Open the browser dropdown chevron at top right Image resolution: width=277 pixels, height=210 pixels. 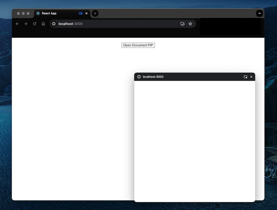click(x=259, y=13)
